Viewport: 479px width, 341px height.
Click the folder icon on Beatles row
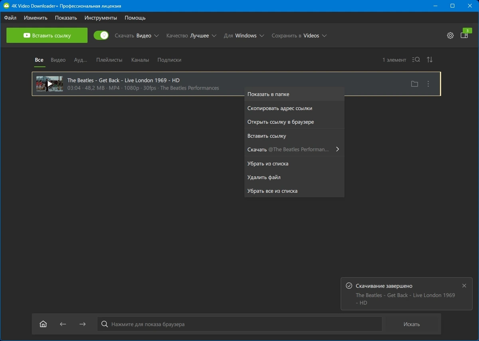tap(414, 84)
